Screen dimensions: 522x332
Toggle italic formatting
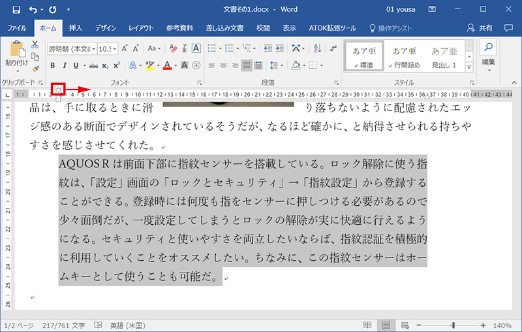click(64, 65)
